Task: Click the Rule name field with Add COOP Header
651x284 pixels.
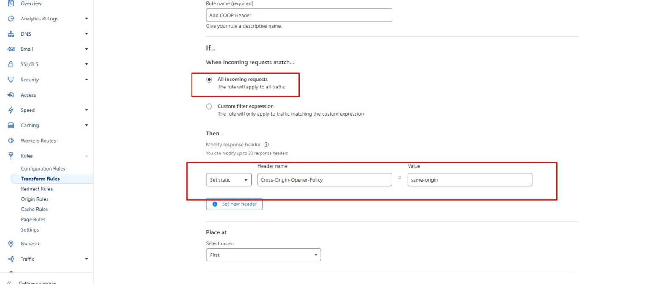Action: coord(299,15)
